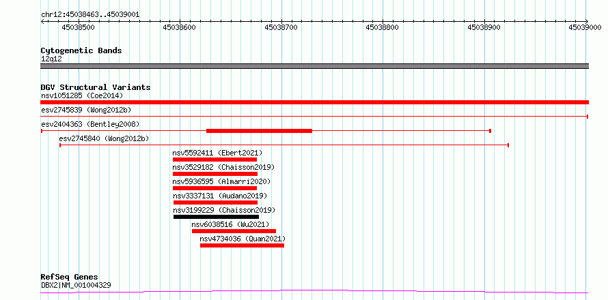Open variant label nsv5936595 (Almarri2020)
Screen dimensions: 608x300
(222, 181)
